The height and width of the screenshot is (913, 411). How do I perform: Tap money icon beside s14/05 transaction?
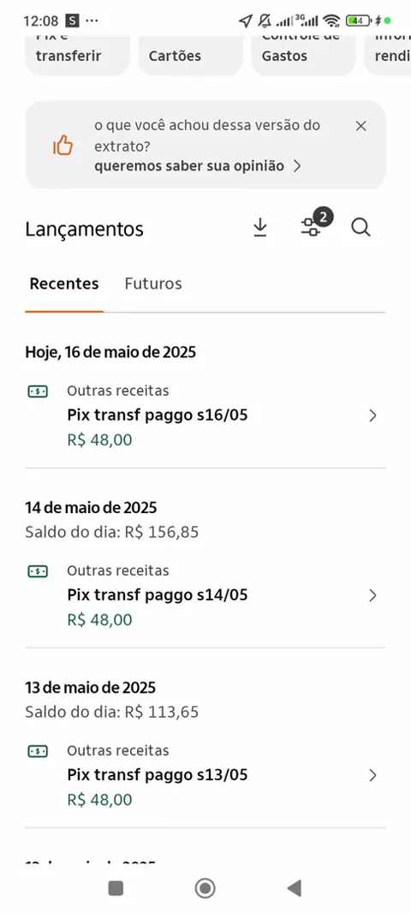pyautogui.click(x=38, y=571)
